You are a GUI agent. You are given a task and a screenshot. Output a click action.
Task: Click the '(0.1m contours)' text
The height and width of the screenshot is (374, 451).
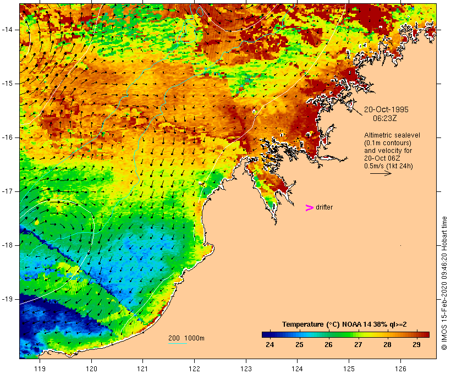tap(387, 143)
